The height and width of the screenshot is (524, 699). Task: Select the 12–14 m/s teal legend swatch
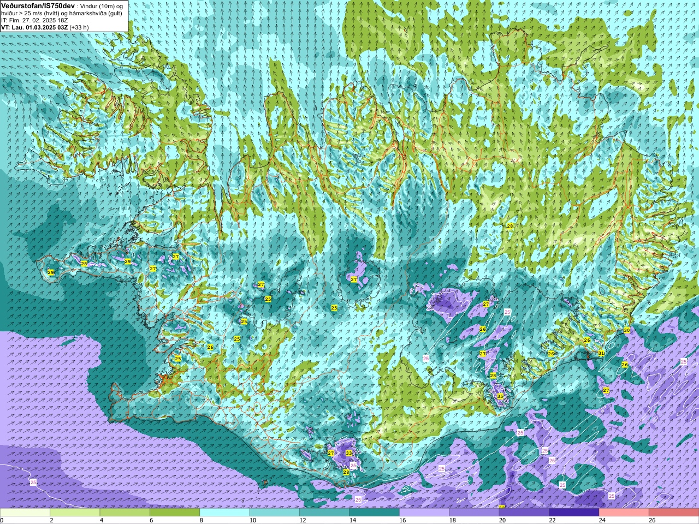pyautogui.click(x=324, y=513)
